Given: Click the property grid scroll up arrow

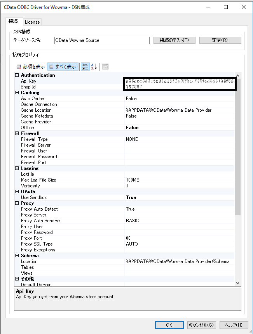Looking at the screenshot, I should click(x=237, y=75).
